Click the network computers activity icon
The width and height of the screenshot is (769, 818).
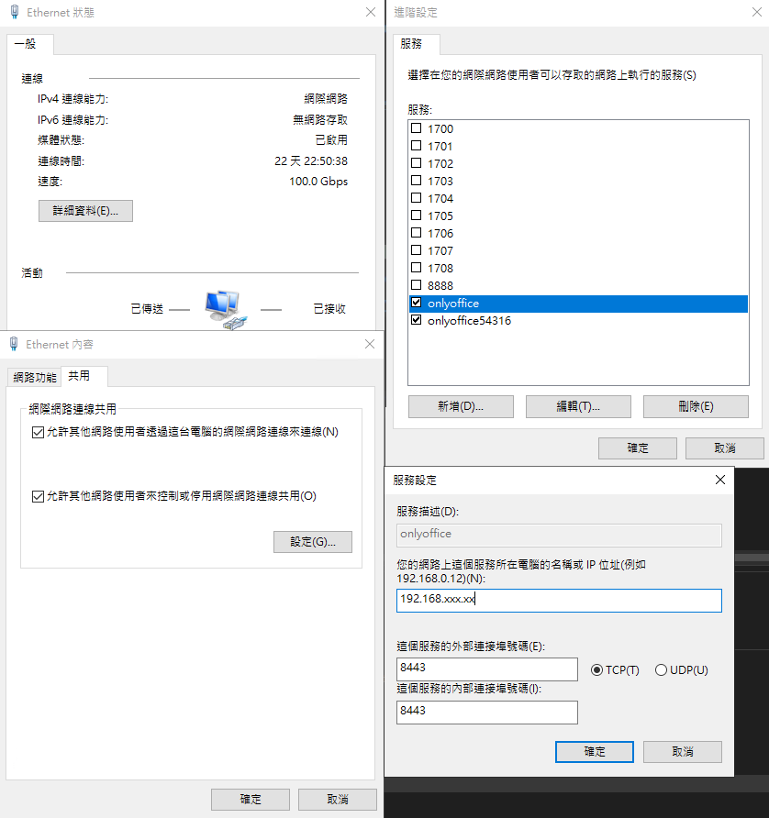(x=224, y=310)
